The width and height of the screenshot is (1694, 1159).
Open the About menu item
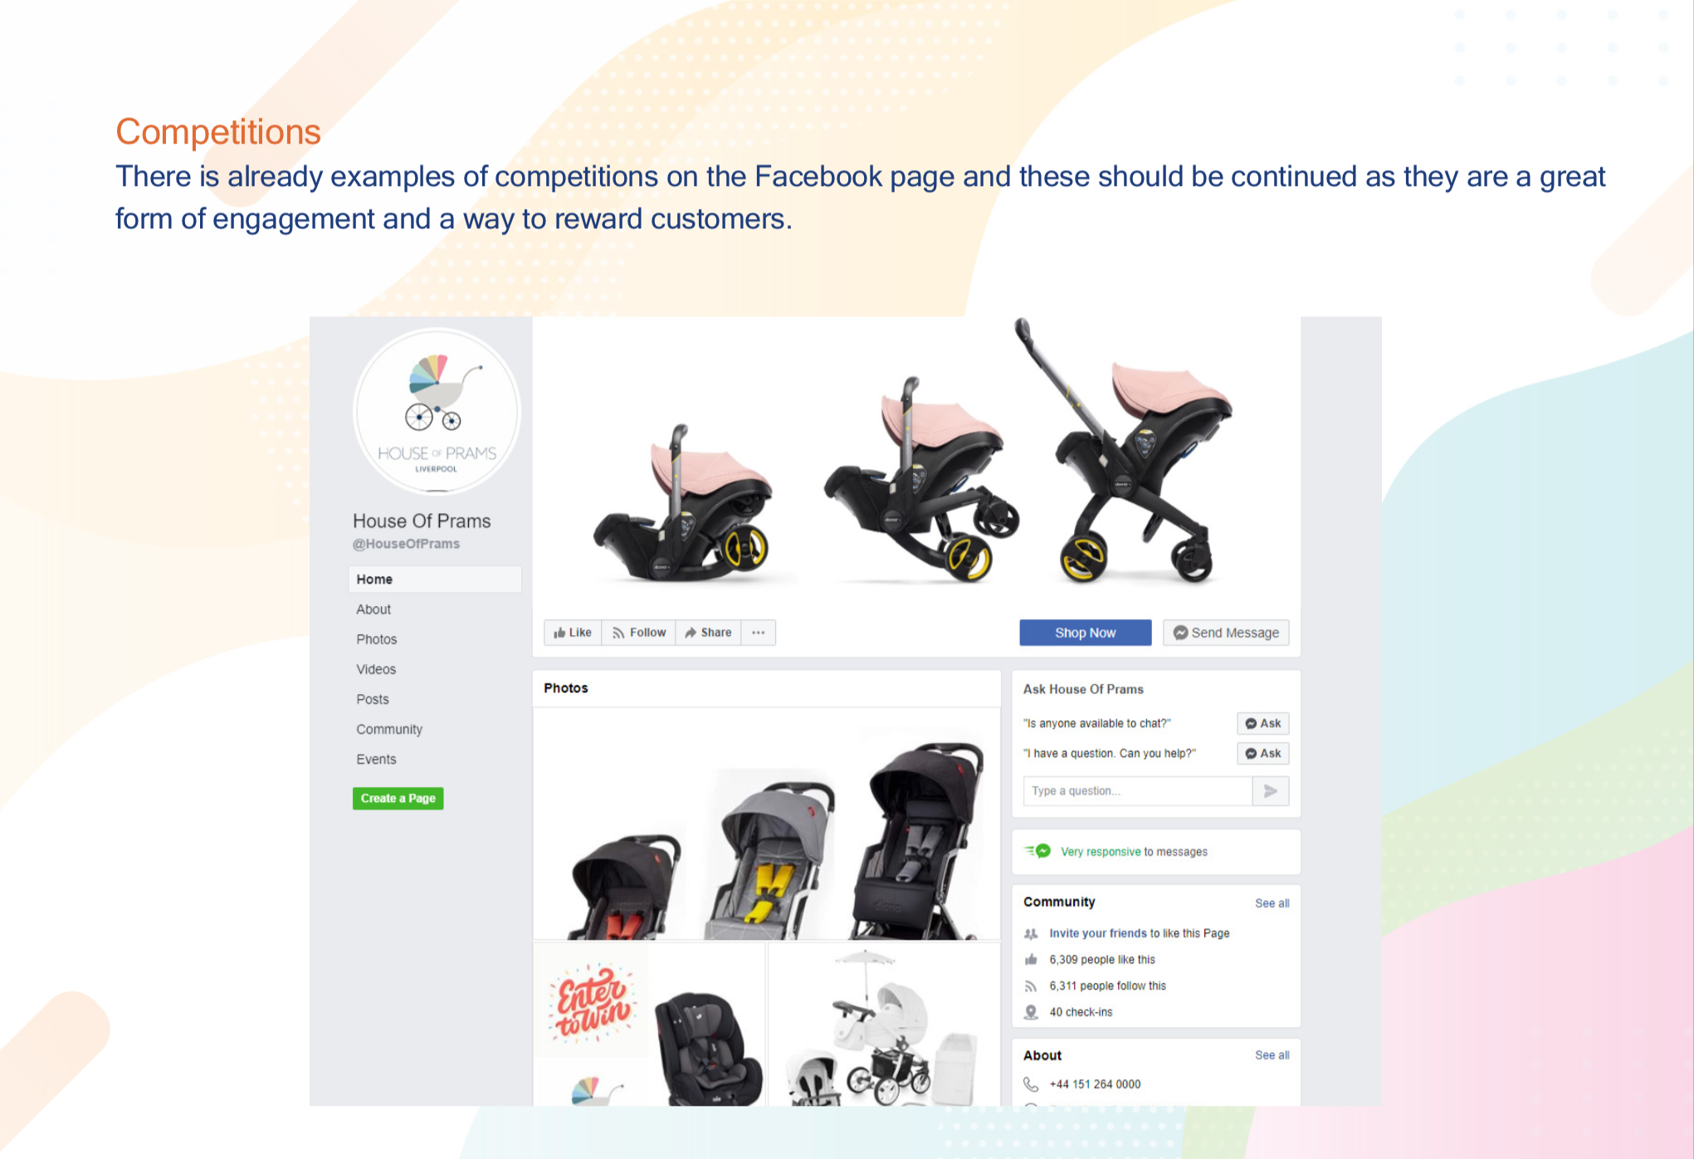373,609
